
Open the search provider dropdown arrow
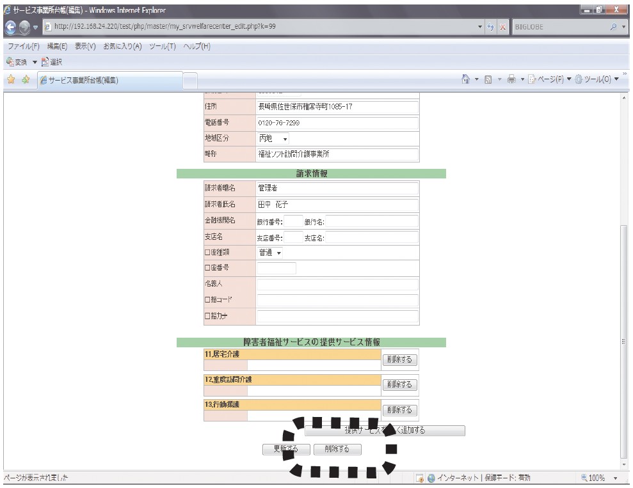point(624,27)
